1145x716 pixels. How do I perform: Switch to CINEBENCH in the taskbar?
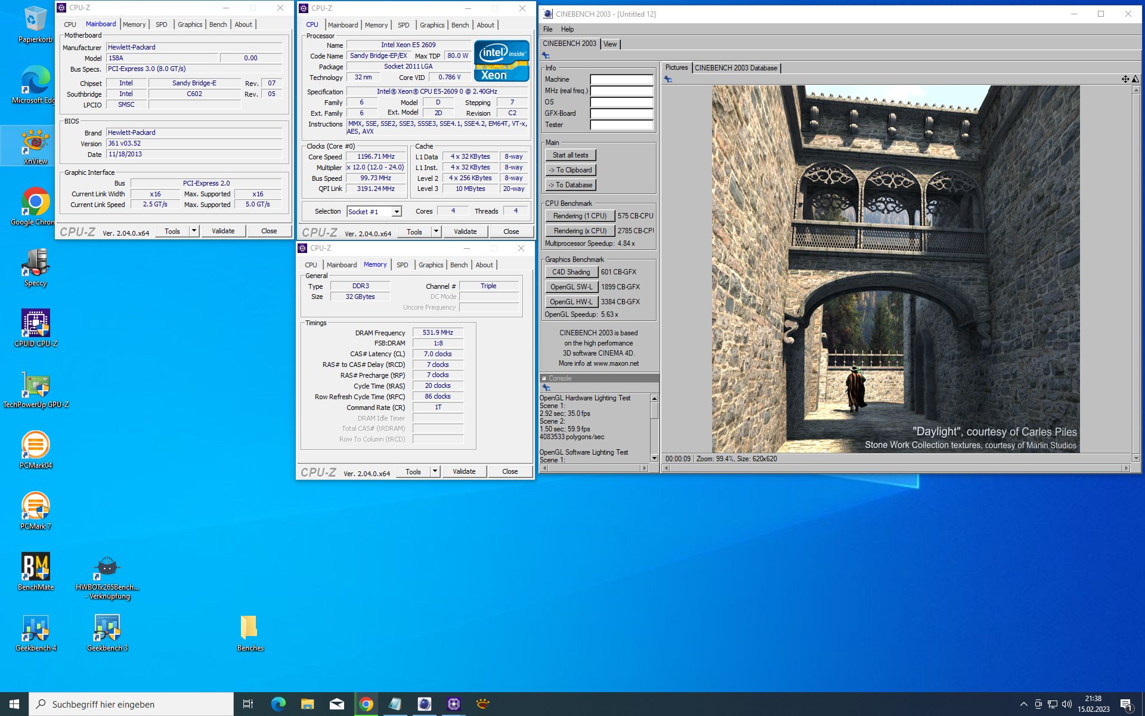coord(424,704)
